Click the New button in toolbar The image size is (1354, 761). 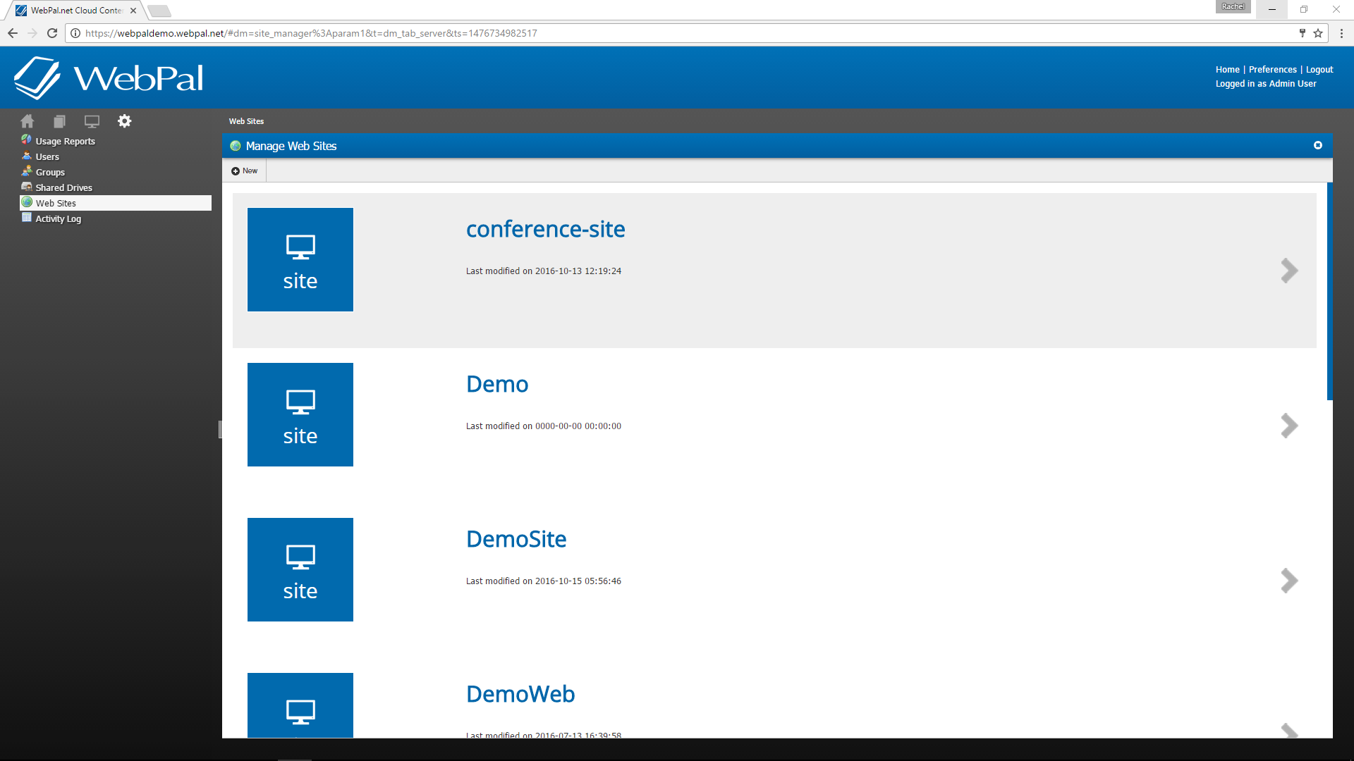(245, 171)
